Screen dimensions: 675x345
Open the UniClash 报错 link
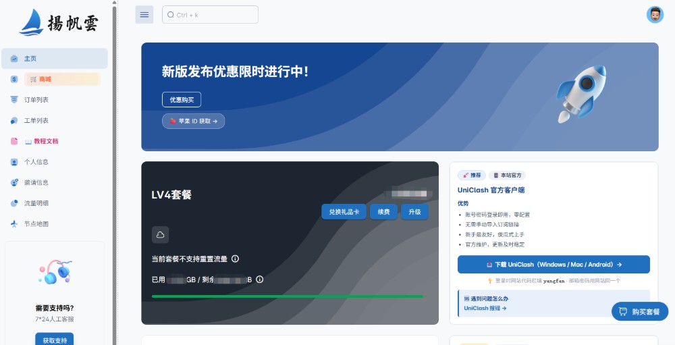(485, 309)
